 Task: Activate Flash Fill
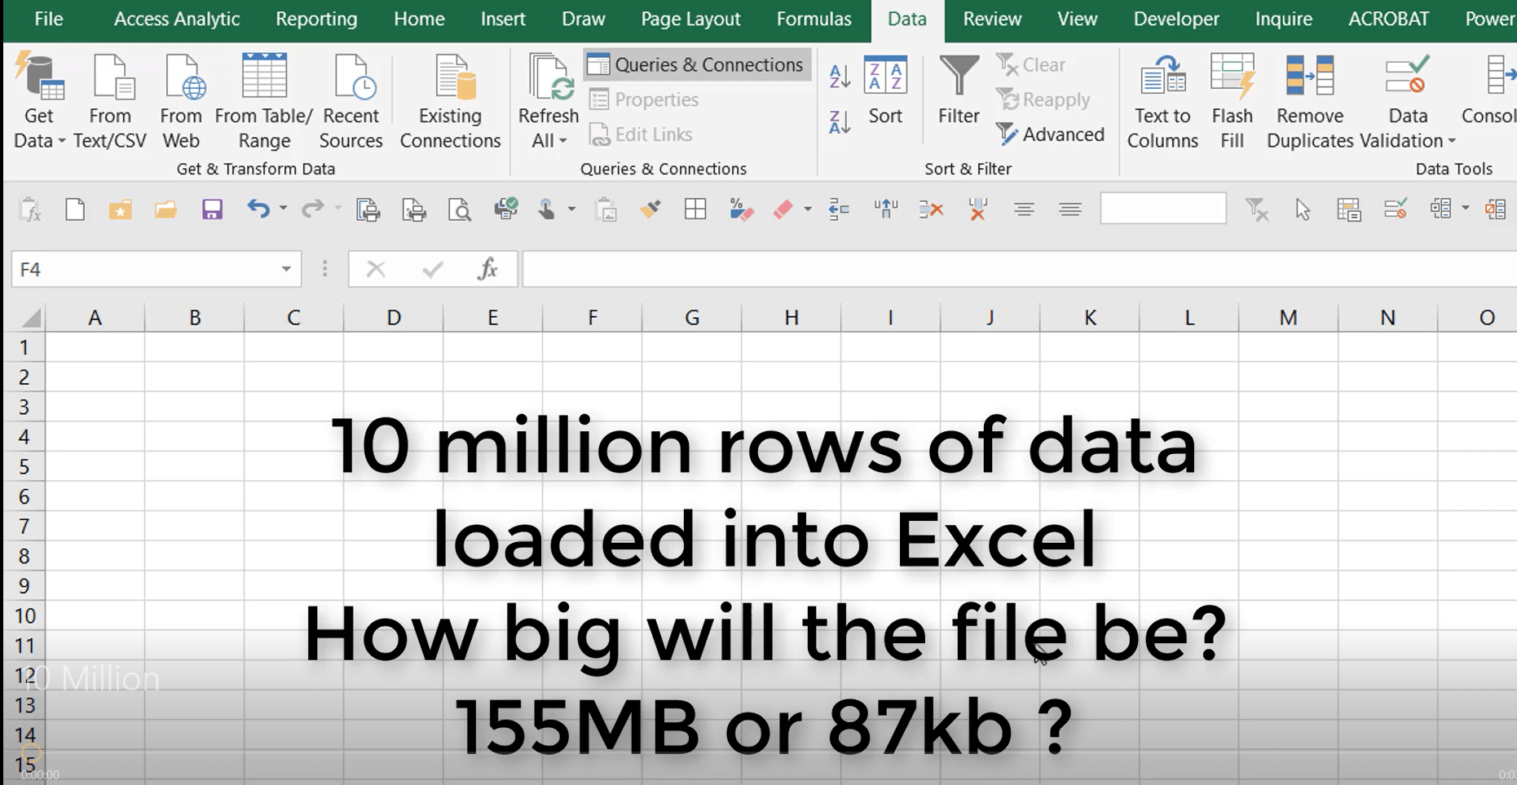pos(1232,98)
